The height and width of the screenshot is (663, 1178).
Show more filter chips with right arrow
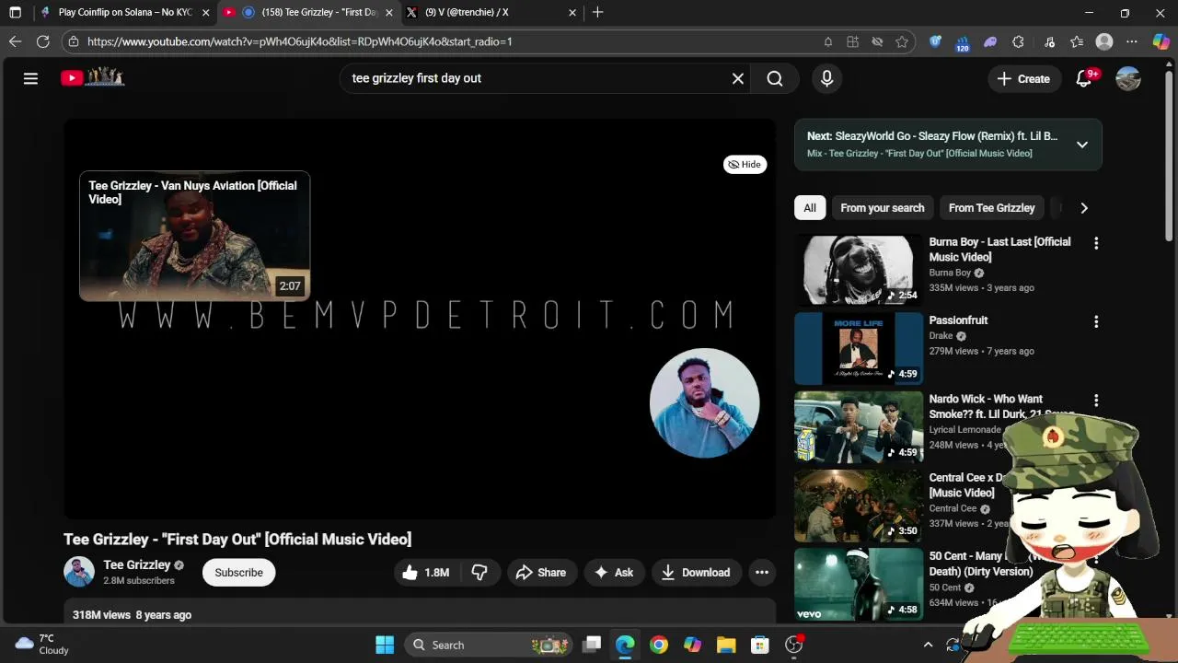[x=1084, y=208]
